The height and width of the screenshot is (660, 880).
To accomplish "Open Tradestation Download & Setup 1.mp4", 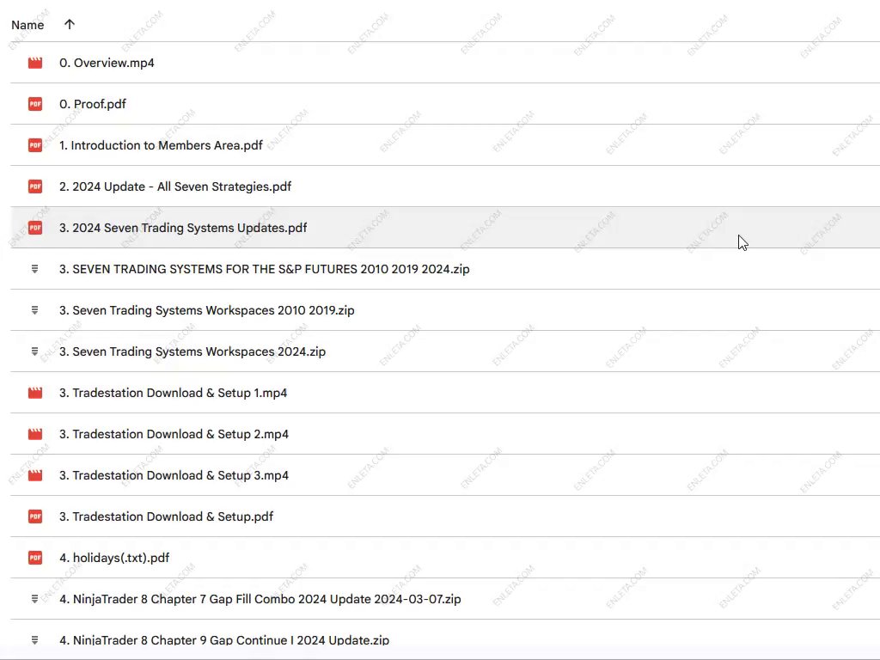I will tap(173, 393).
